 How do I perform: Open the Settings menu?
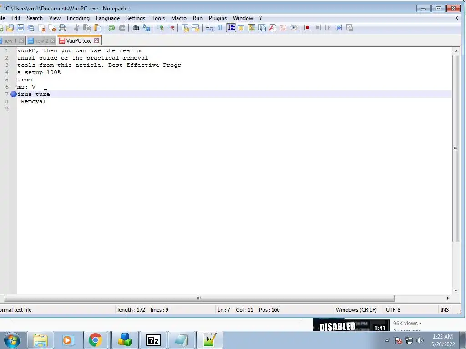pos(136,18)
